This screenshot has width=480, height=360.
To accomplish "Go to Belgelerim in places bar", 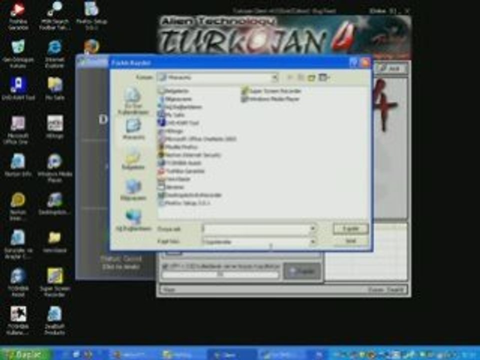I will coord(133,159).
